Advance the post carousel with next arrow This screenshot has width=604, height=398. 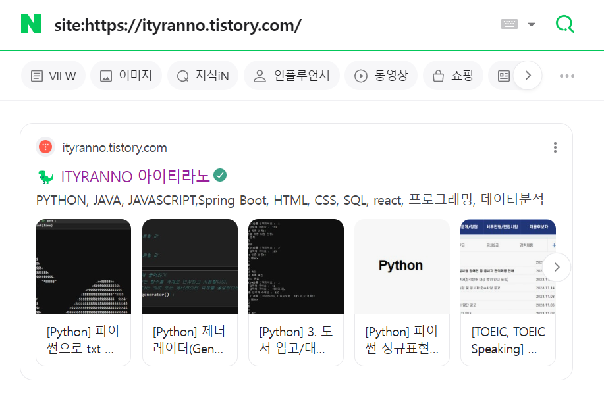(x=557, y=267)
